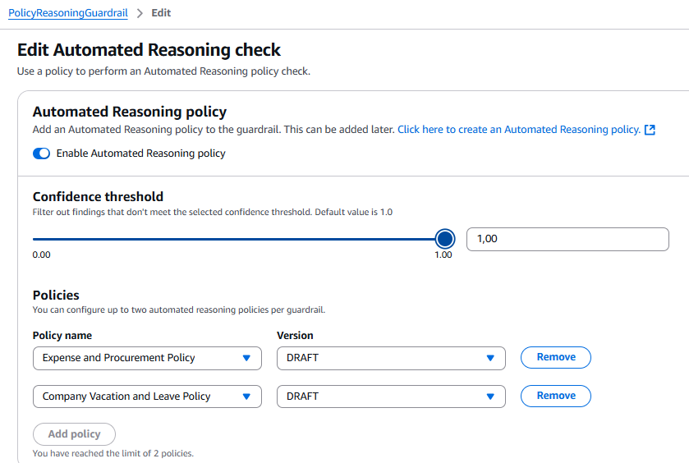Go to PolicyReasoningGuardrail in the breadcrumb
Image resolution: width=689 pixels, height=463 pixels.
click(x=68, y=14)
